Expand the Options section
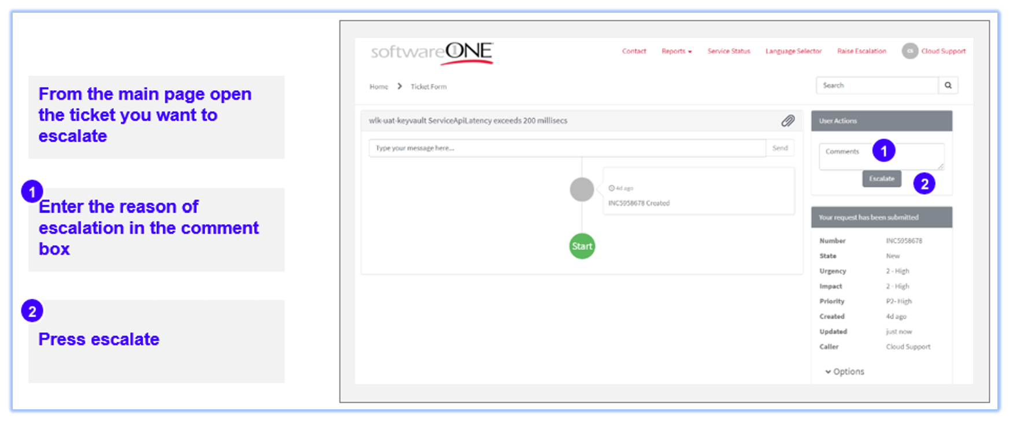The height and width of the screenshot is (422, 1013). pyautogui.click(x=844, y=372)
